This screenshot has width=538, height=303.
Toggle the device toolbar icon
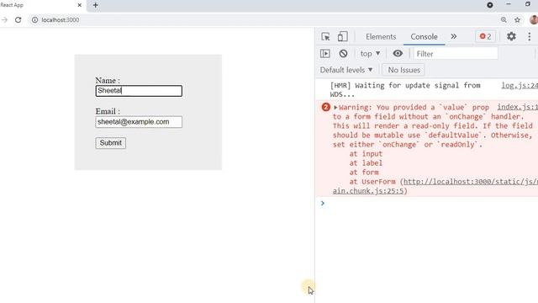click(x=342, y=36)
